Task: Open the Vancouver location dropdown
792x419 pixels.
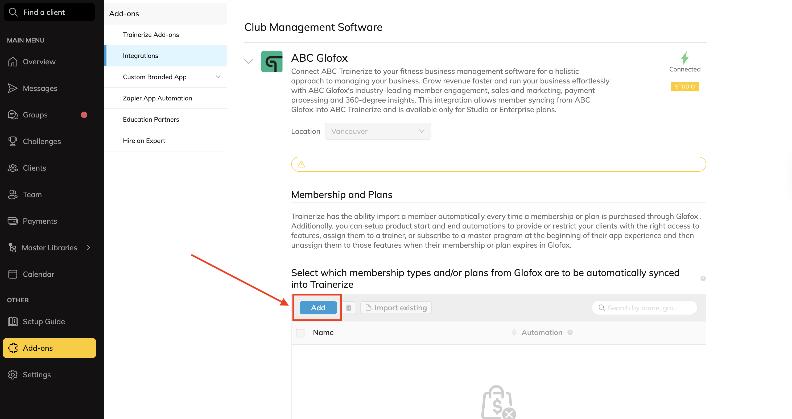Action: click(x=378, y=131)
